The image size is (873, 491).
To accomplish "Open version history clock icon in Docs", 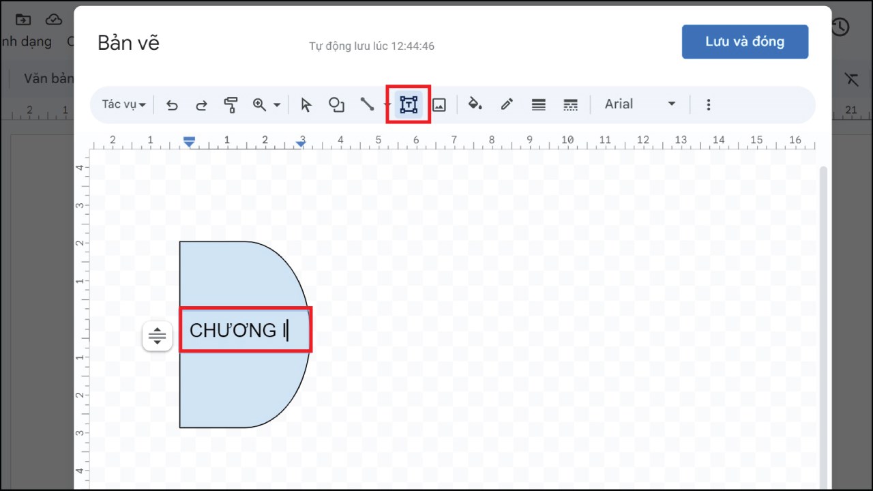I will (840, 27).
